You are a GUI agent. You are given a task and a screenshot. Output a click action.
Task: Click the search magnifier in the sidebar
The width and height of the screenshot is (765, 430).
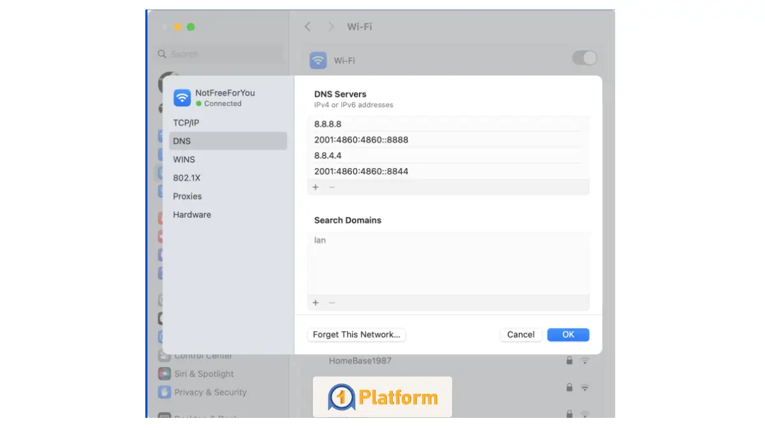click(163, 54)
